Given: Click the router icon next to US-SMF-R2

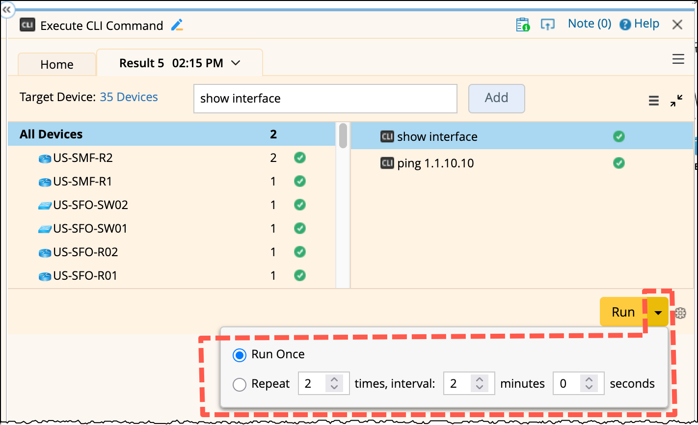Looking at the screenshot, I should click(45, 159).
